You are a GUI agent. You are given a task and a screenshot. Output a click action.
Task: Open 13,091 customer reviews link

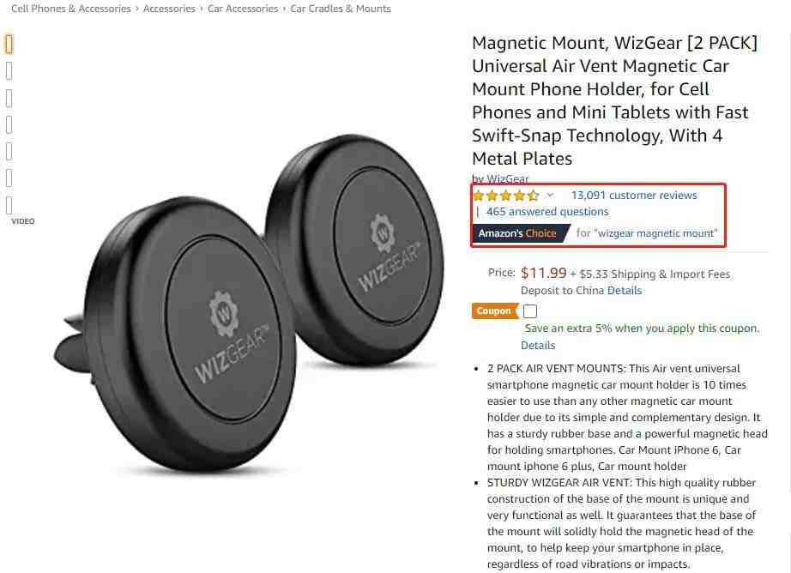point(634,196)
